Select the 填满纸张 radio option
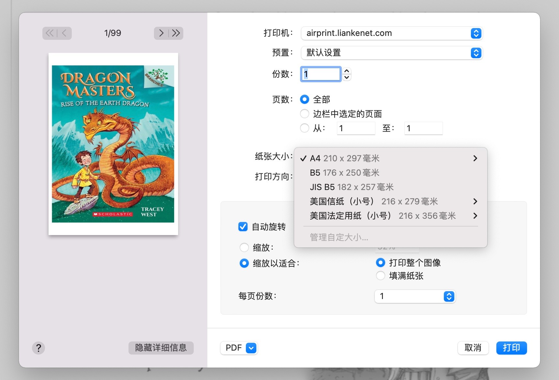This screenshot has width=559, height=380. click(381, 276)
